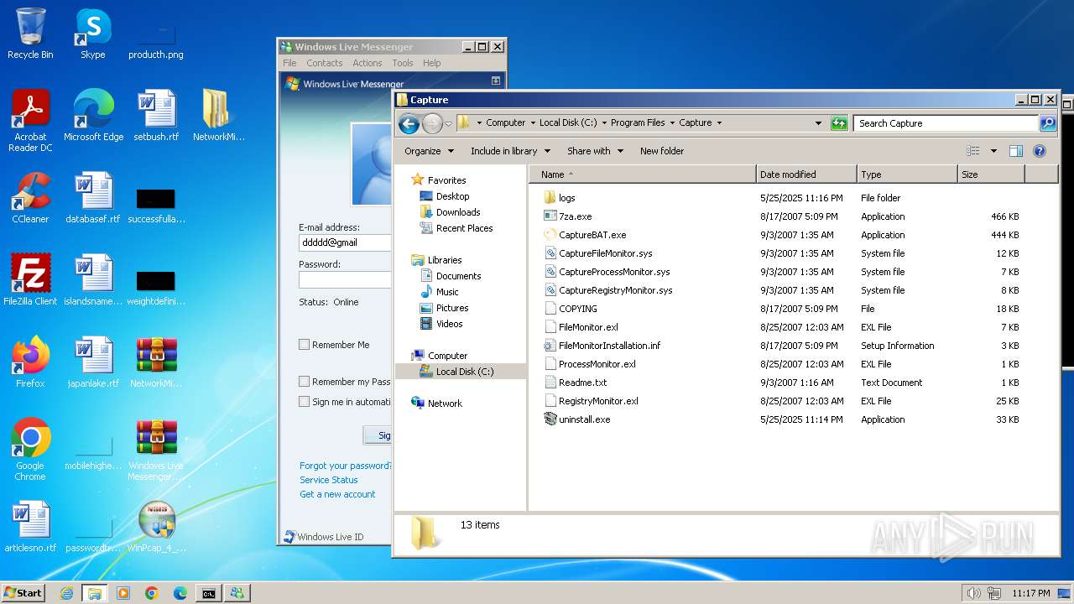
Task: Open CCleaner desktop shortcut
Action: point(30,199)
